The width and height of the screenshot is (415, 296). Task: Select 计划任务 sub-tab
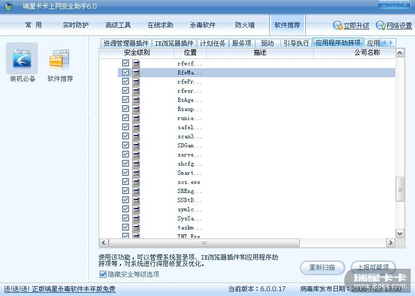point(213,43)
